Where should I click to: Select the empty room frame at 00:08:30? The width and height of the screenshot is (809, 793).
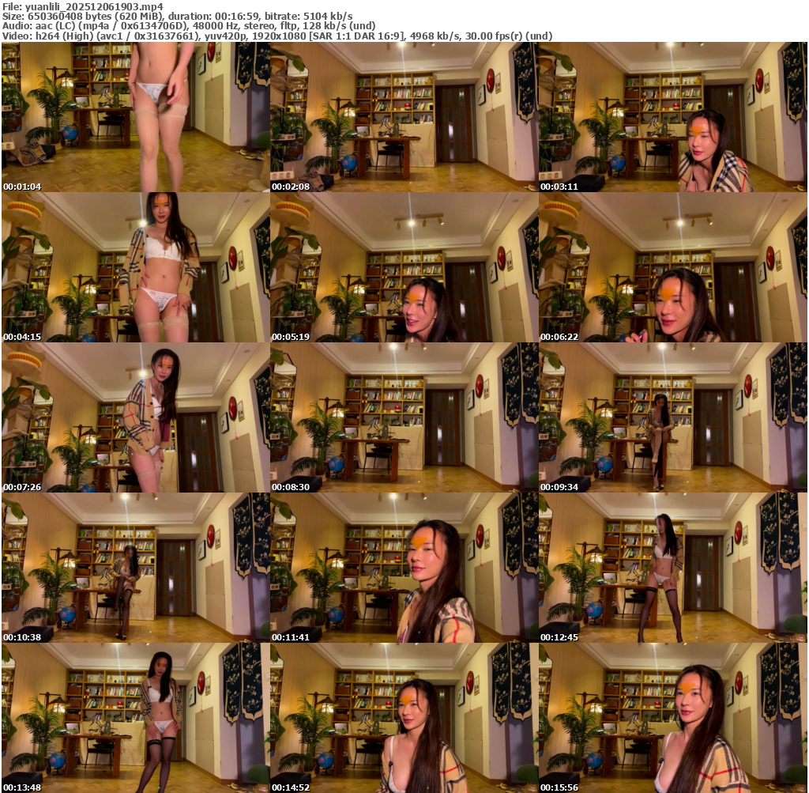(x=404, y=417)
